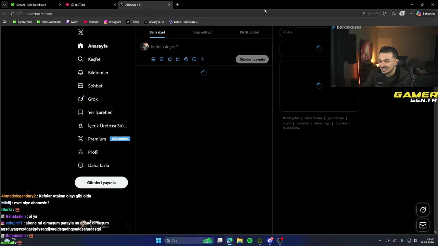Open Bildirimler notifications

(93, 72)
